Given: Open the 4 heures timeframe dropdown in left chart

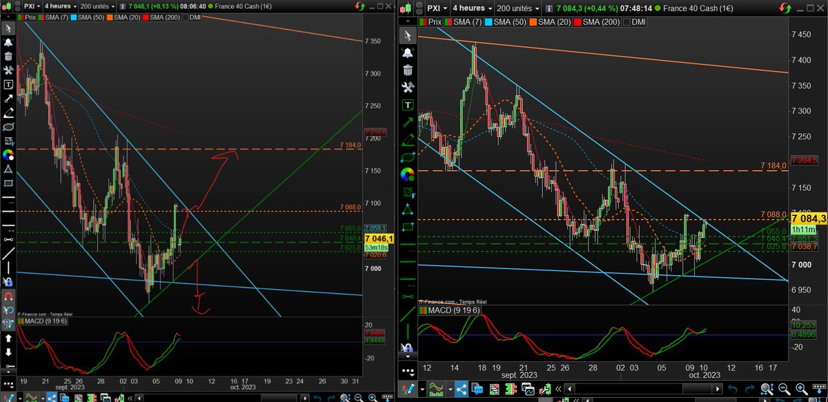Looking at the screenshot, I should pyautogui.click(x=61, y=7).
